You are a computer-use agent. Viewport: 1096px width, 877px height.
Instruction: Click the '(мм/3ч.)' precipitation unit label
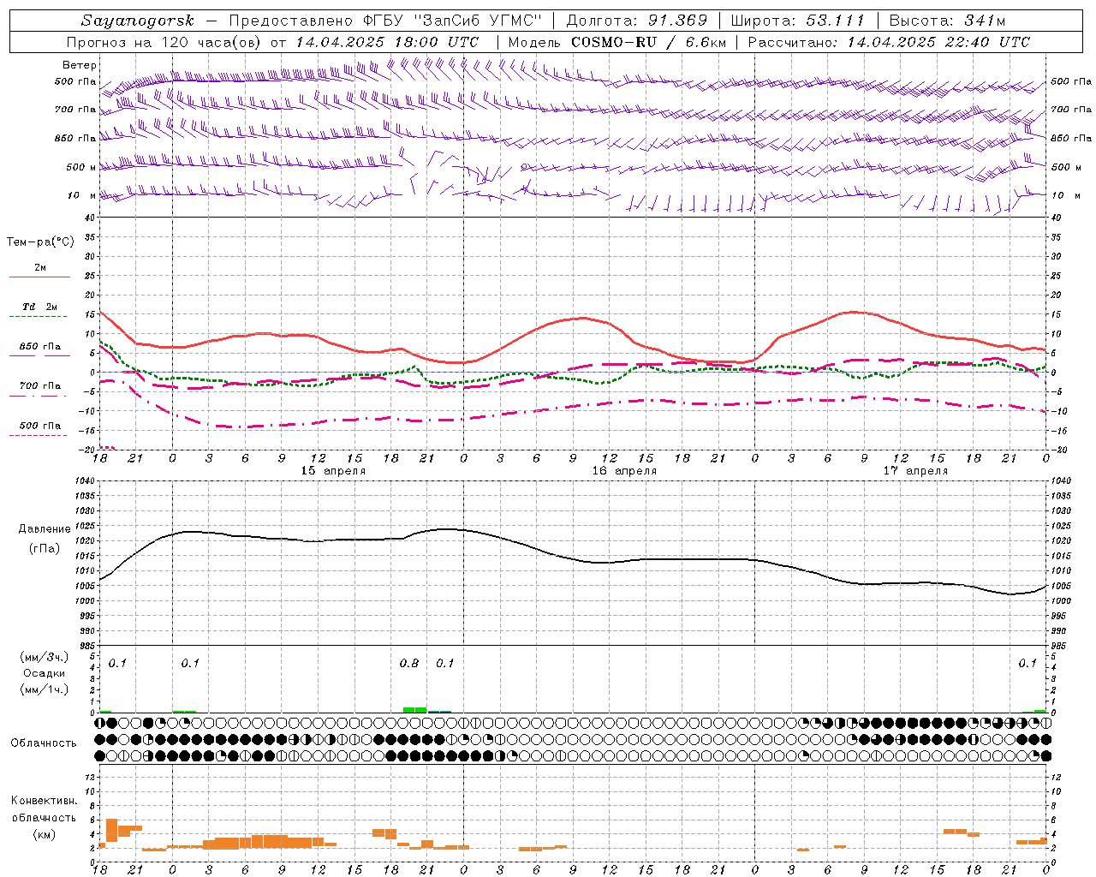(x=44, y=657)
